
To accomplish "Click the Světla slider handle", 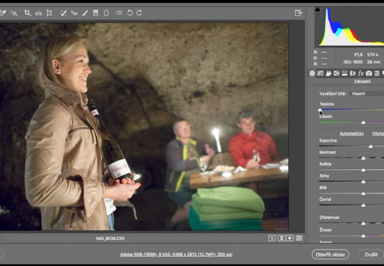I will (x=363, y=170).
